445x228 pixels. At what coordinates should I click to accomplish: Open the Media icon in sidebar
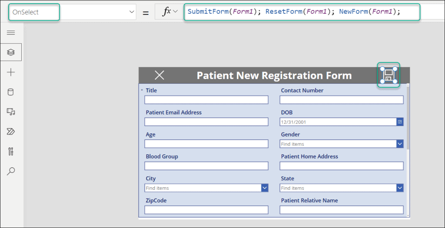pos(11,112)
